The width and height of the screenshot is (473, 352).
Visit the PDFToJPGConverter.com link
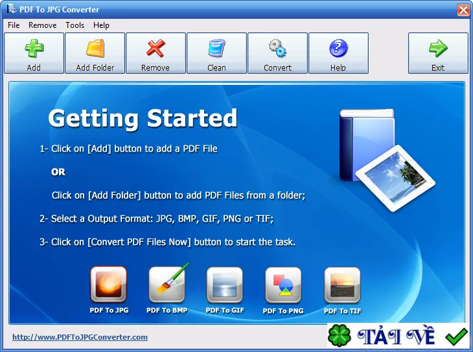80,337
